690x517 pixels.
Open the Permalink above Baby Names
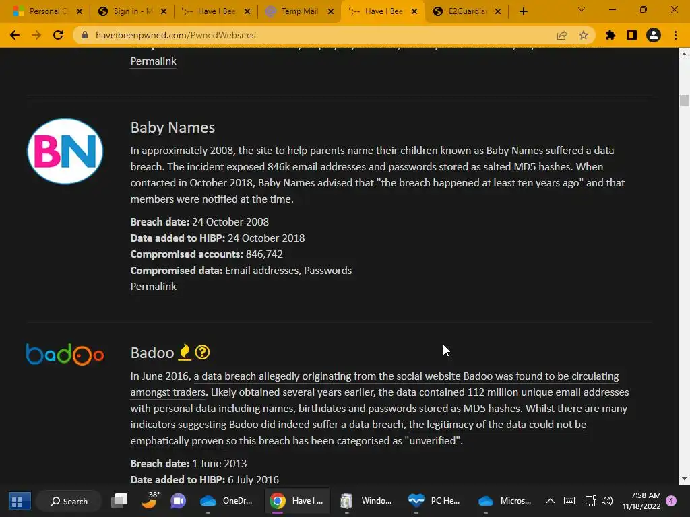pyautogui.click(x=153, y=61)
